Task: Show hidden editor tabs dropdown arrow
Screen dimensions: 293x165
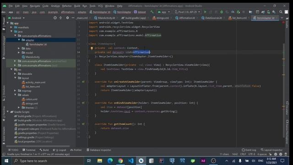Action: click(282, 18)
